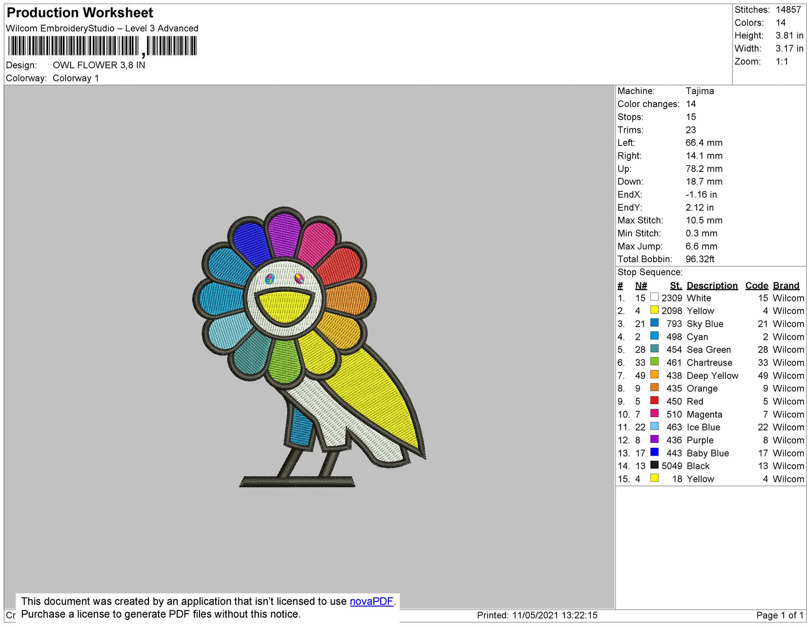Click the left value '66.4 mm'
Screen dimensions: 810x626
[704, 143]
